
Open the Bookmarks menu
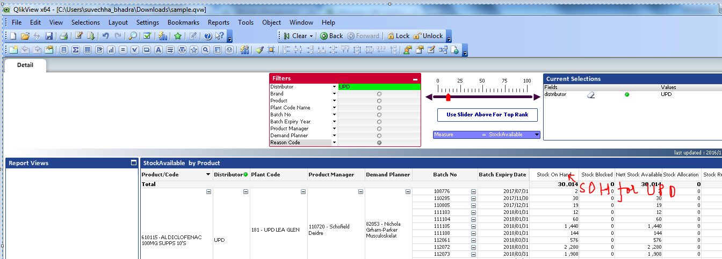click(x=183, y=23)
